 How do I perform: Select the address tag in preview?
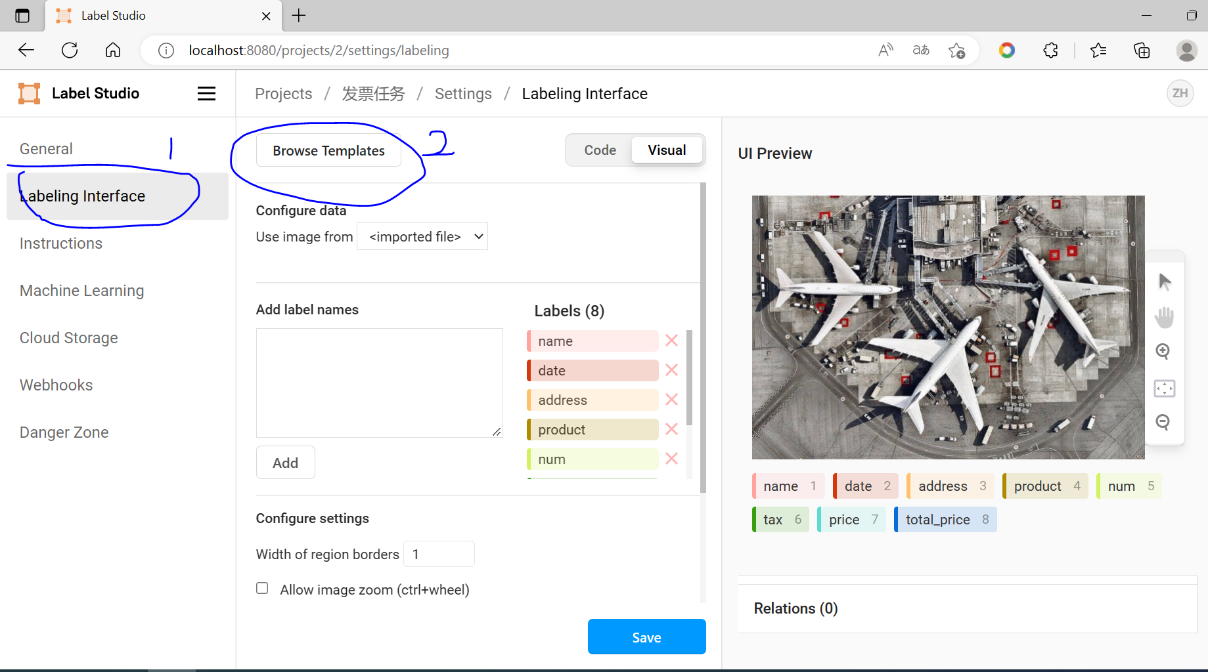tap(950, 486)
